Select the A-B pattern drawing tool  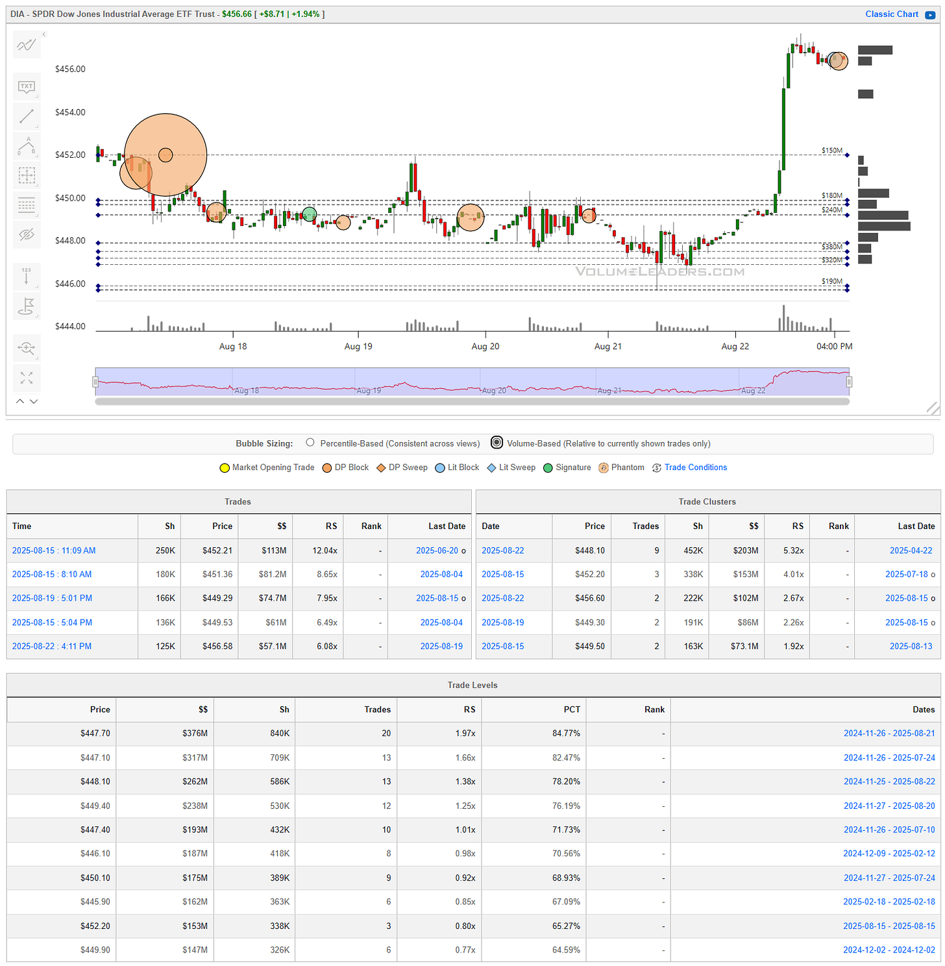pyautogui.click(x=27, y=145)
